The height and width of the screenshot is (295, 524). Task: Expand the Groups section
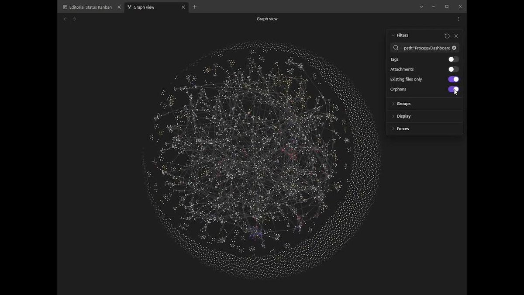[403, 104]
